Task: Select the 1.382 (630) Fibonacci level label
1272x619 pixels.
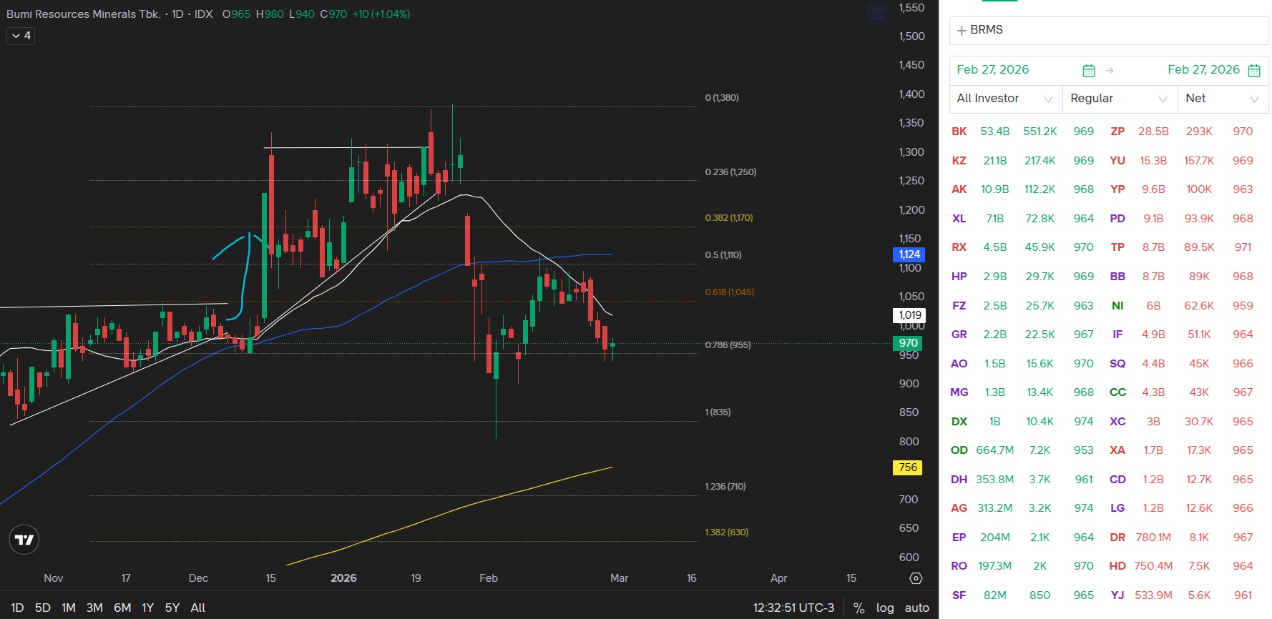Action: click(727, 532)
